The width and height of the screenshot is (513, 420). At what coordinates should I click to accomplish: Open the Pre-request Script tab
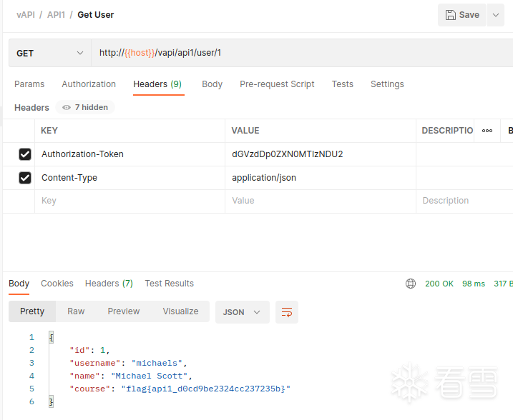277,84
